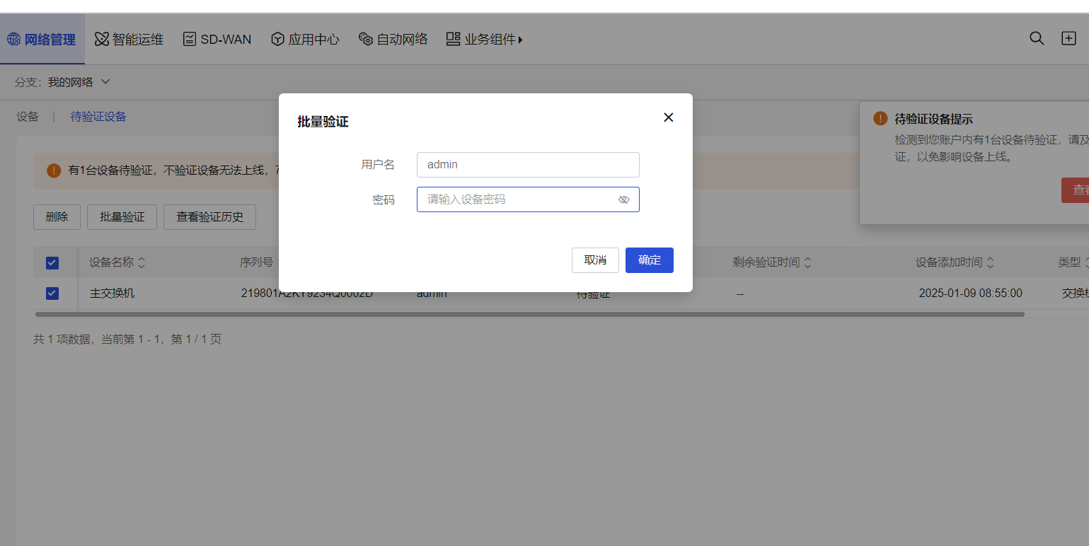Screen dimensions: 1089x546
Task: Click the 类型 column header
Action: (x=1069, y=262)
